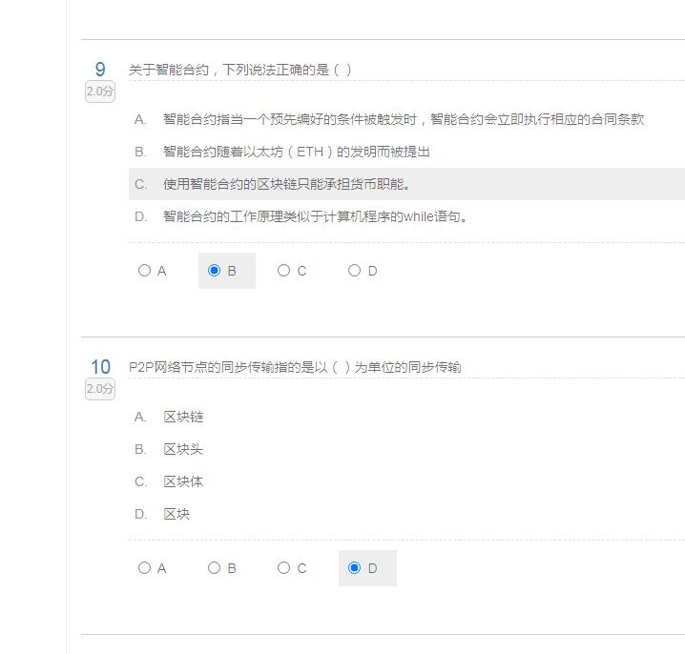Image resolution: width=685 pixels, height=654 pixels.
Task: Select radio option B for question 10
Action: (x=214, y=568)
